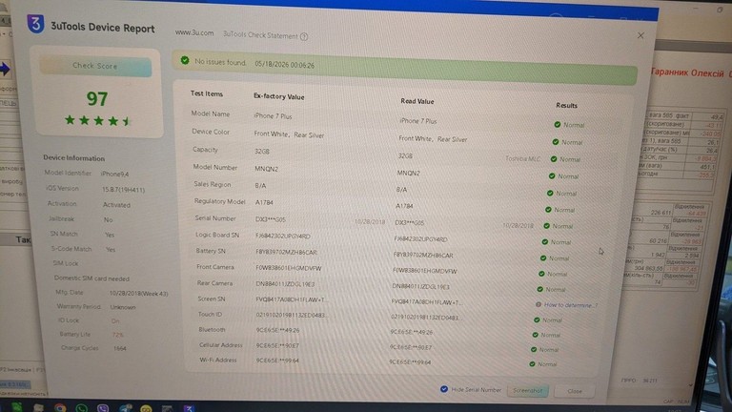
Task: Click the score value 97
Action: [97, 98]
